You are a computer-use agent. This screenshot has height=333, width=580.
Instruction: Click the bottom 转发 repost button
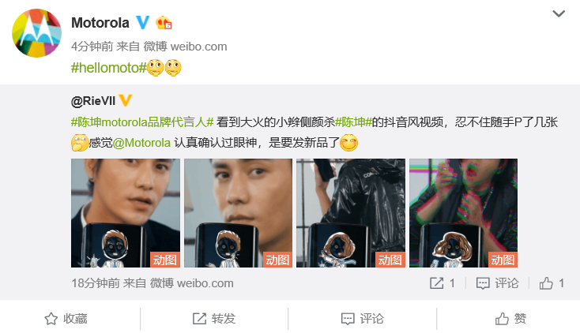pos(214,319)
